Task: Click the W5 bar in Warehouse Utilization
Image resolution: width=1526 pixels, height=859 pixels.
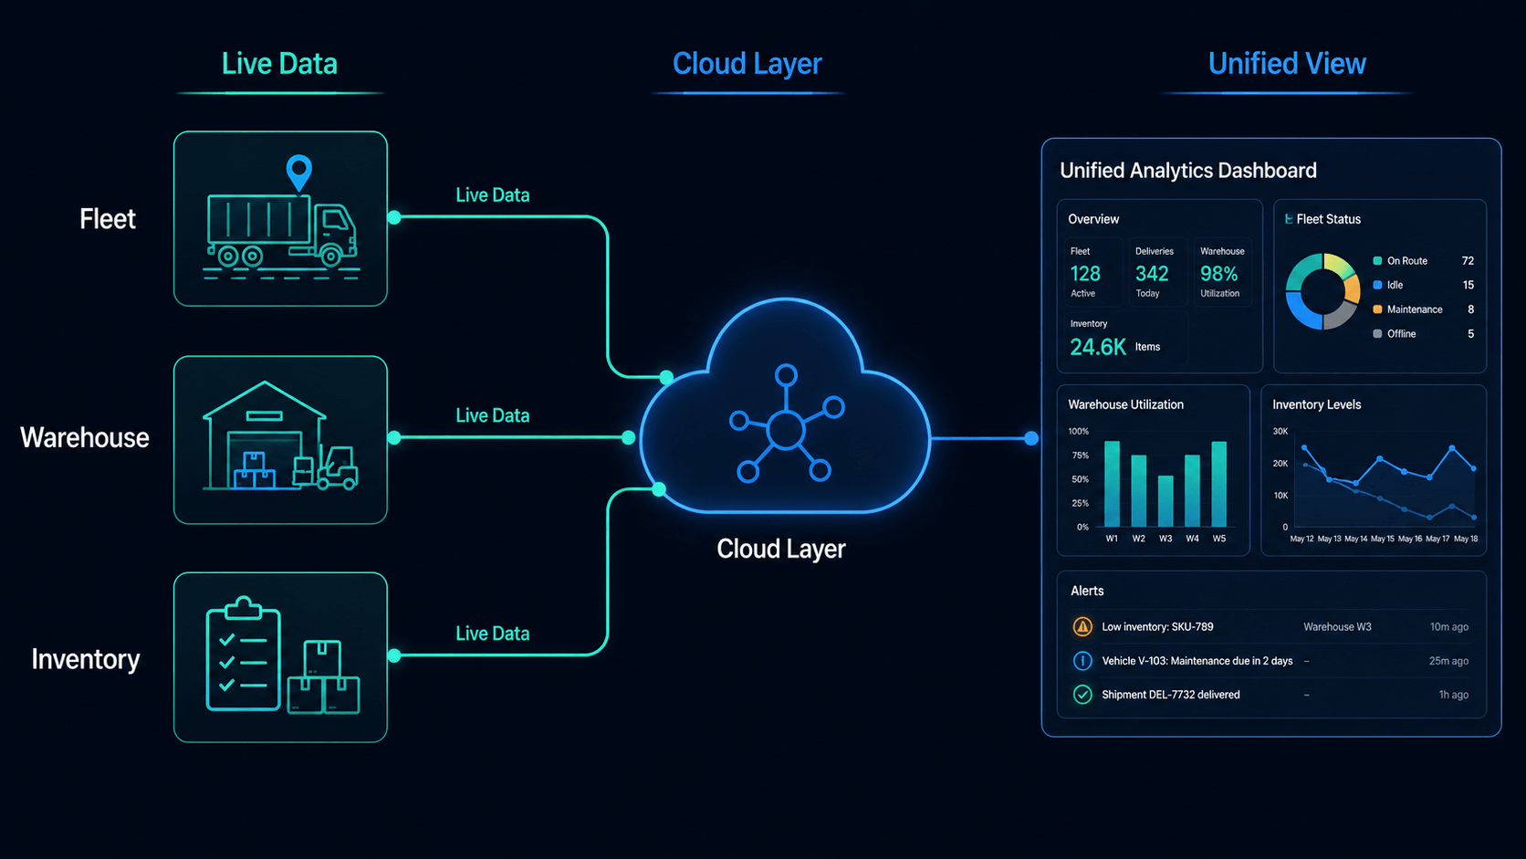Action: [1219, 484]
